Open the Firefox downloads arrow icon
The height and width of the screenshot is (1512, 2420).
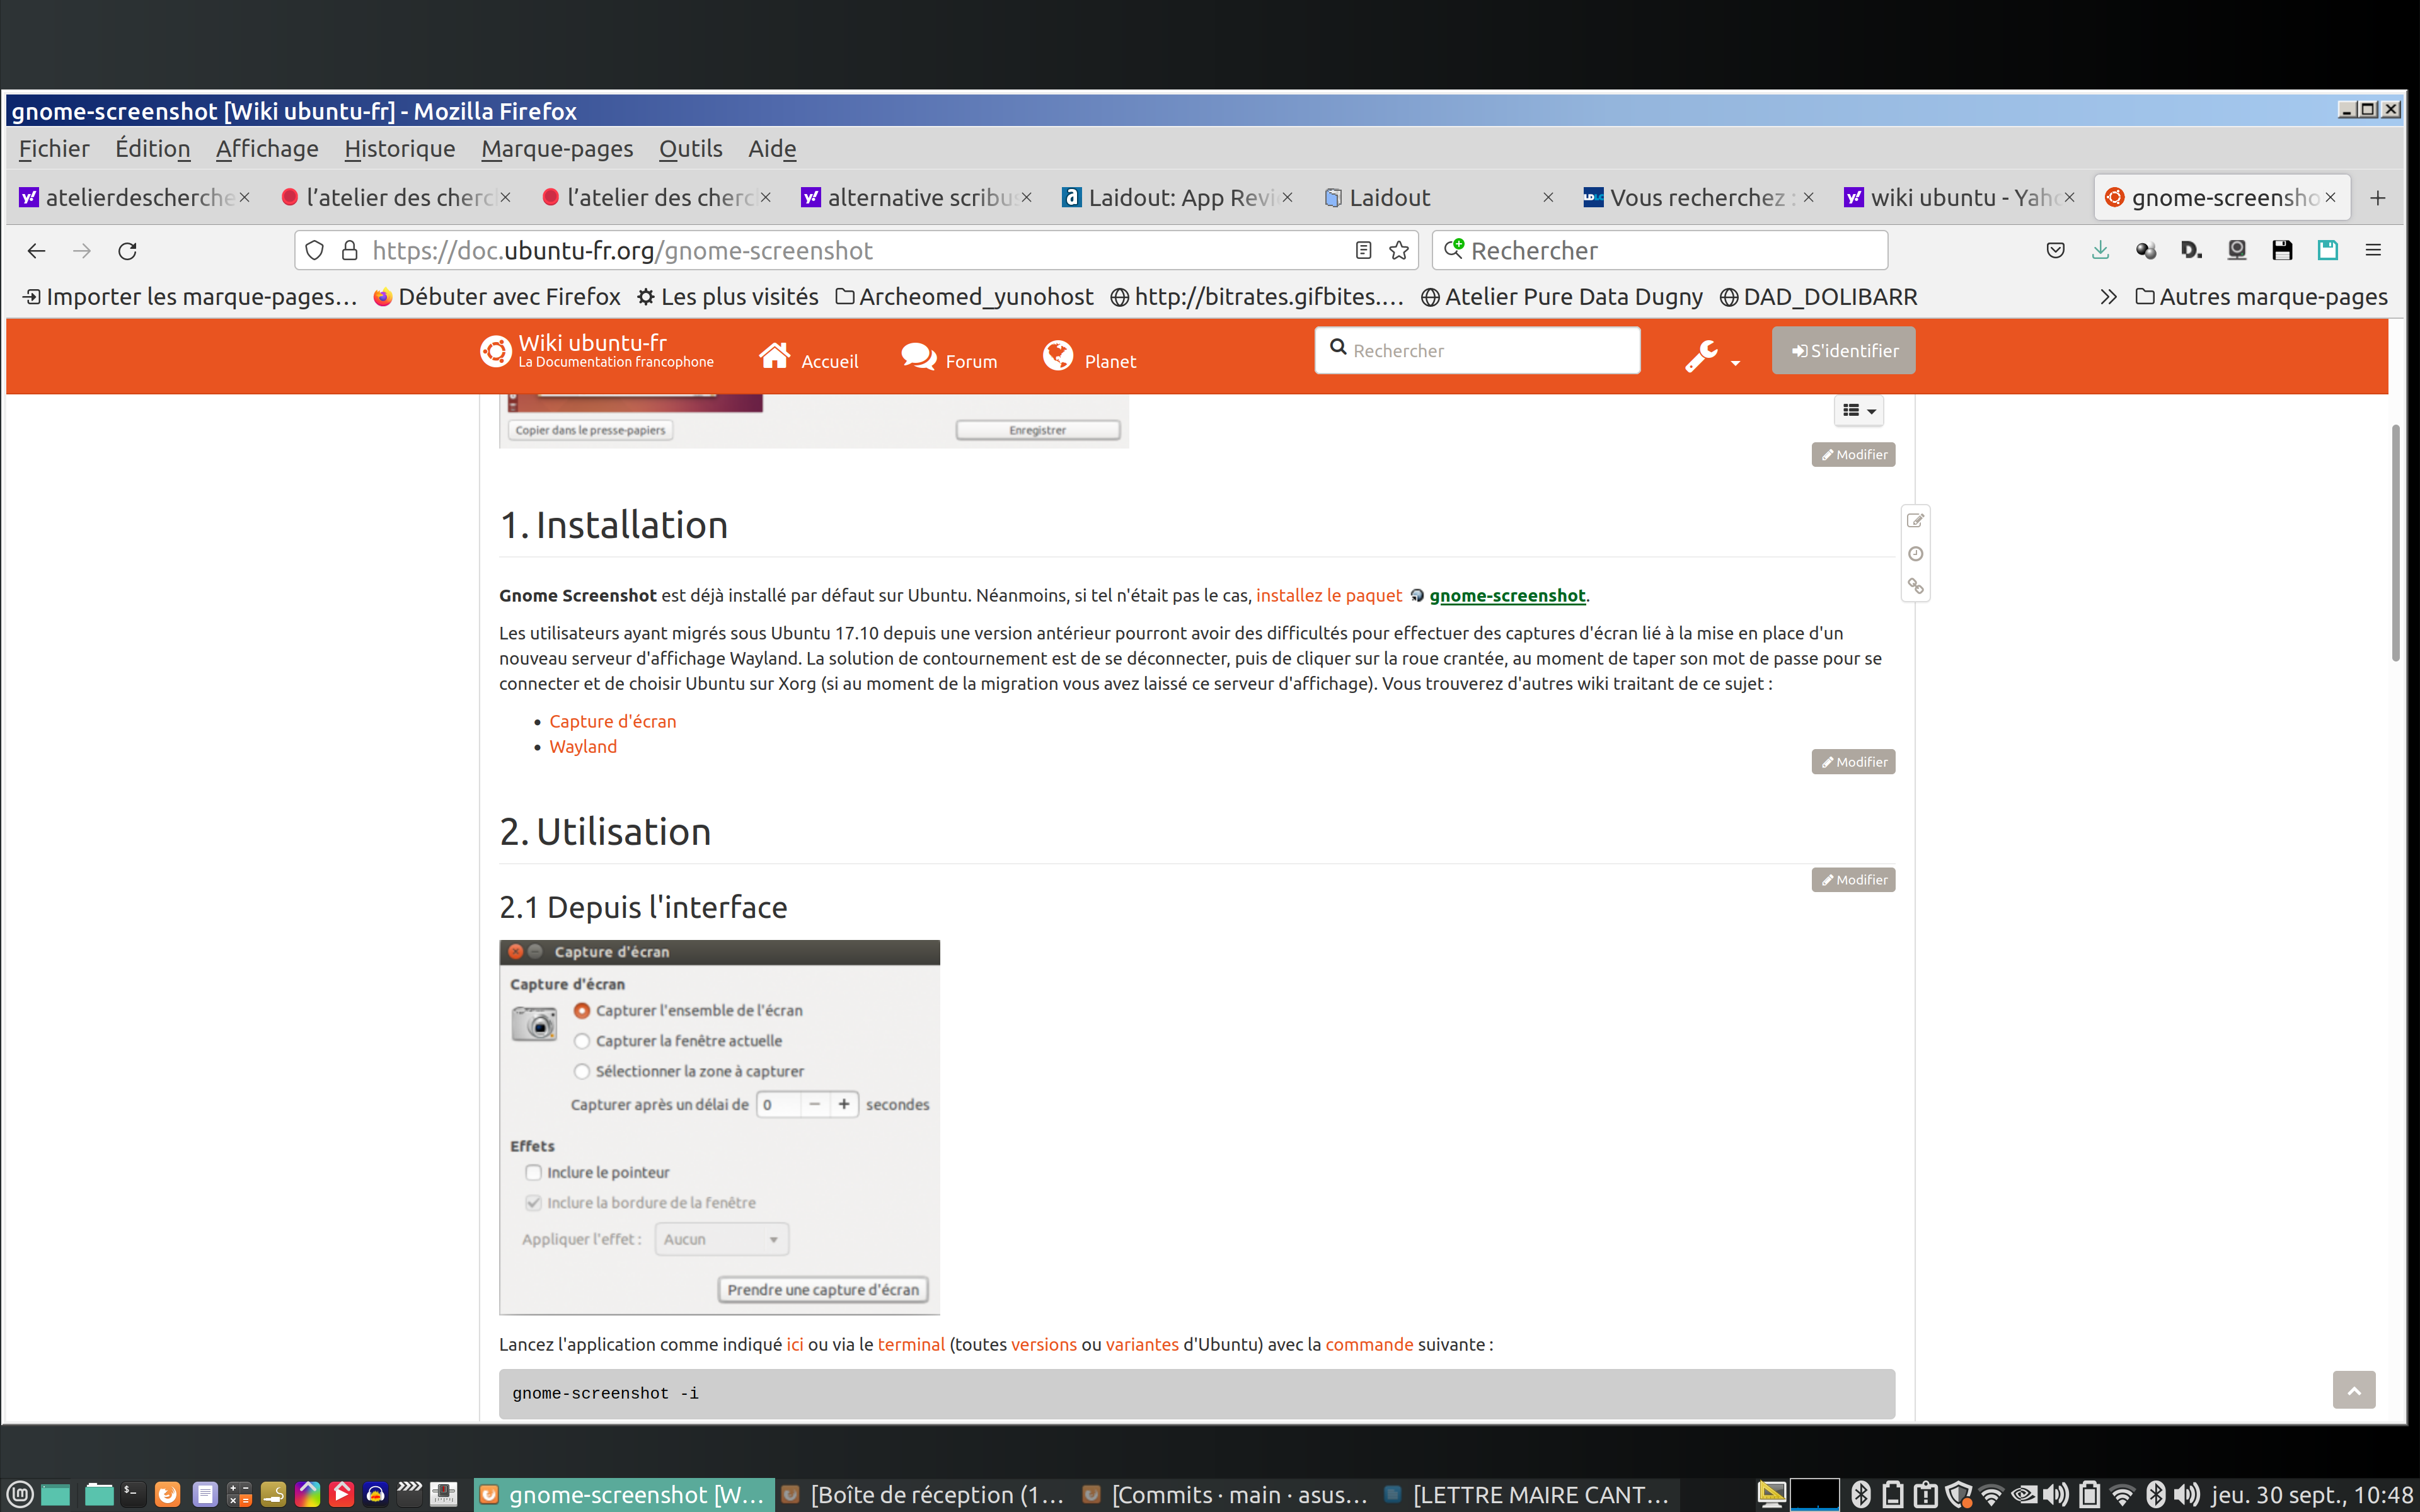[x=2100, y=250]
